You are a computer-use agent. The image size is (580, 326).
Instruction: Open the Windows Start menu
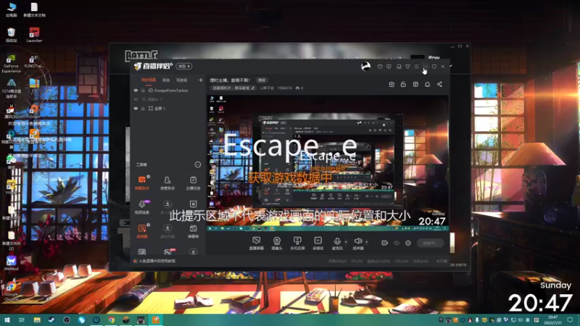pos(7,319)
